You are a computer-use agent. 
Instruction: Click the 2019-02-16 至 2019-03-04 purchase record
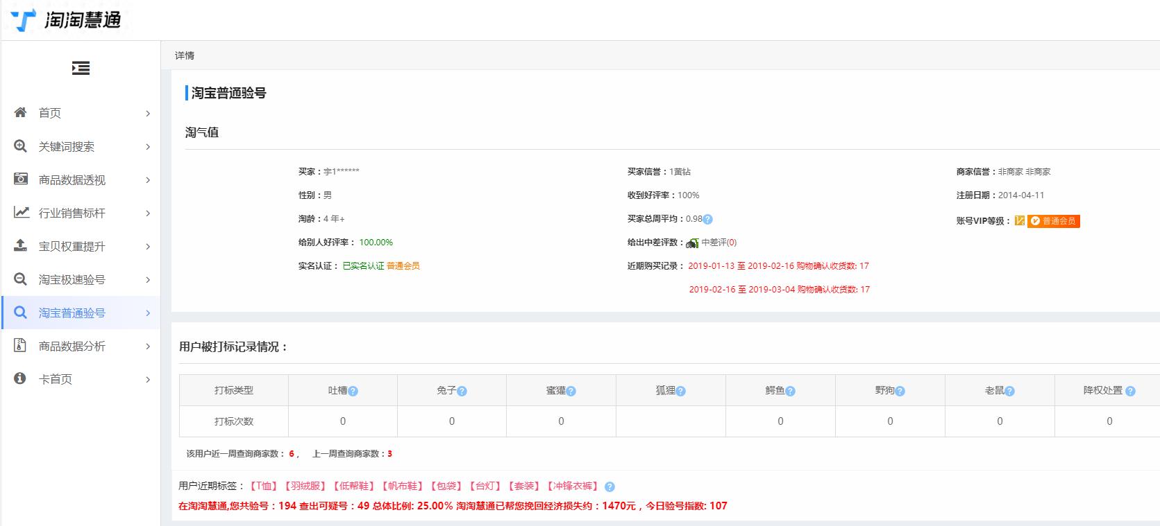(x=779, y=290)
